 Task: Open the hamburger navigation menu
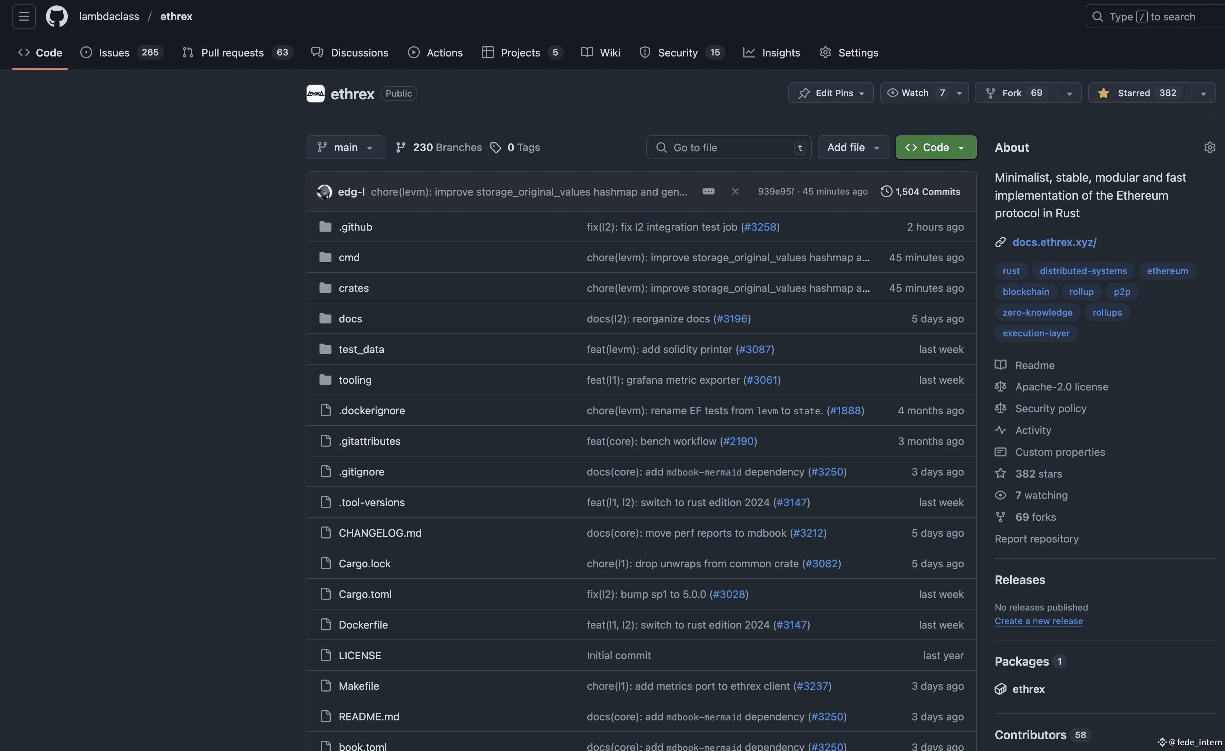[x=23, y=16]
